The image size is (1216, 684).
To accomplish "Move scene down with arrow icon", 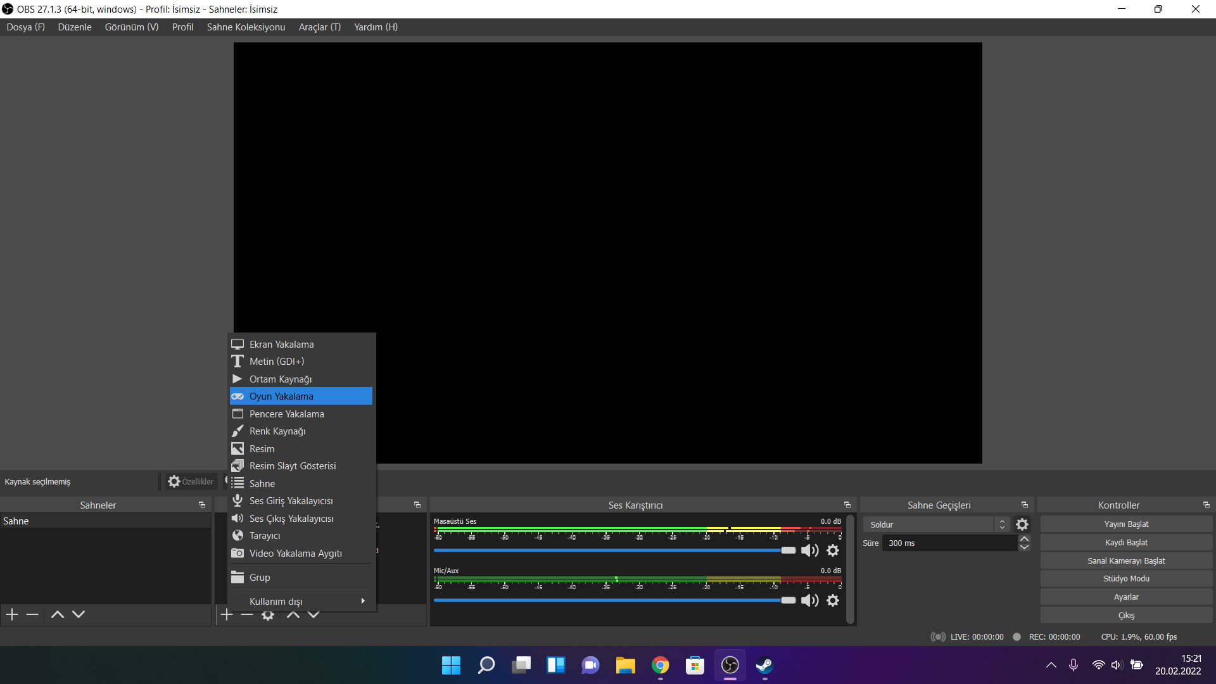I will pos(79,614).
